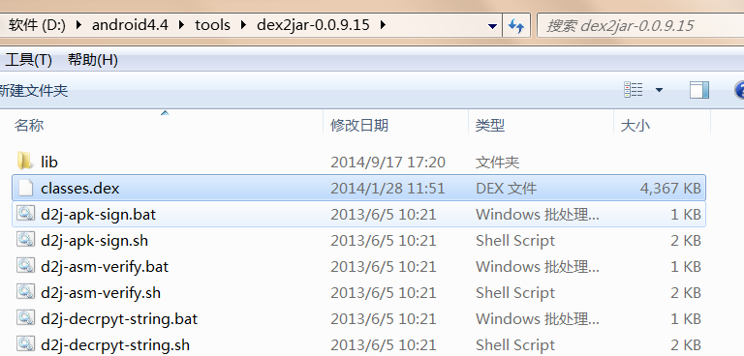Go to 软件 (D:) in the address bar

(x=37, y=24)
